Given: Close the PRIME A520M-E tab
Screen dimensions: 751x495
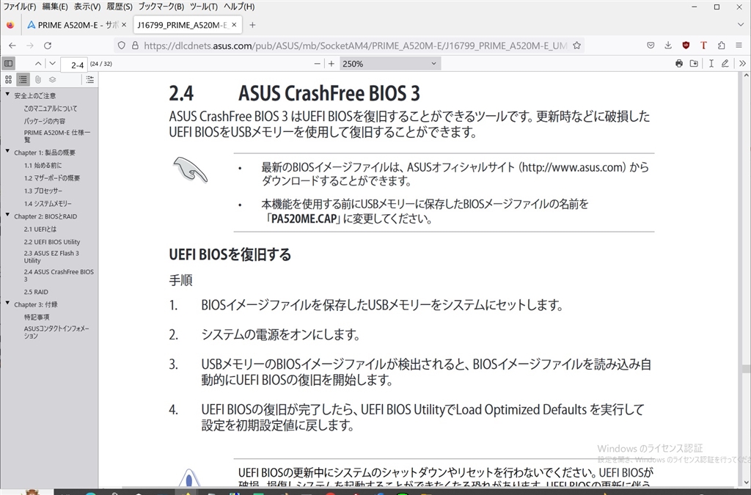Looking at the screenshot, I should tap(123, 25).
